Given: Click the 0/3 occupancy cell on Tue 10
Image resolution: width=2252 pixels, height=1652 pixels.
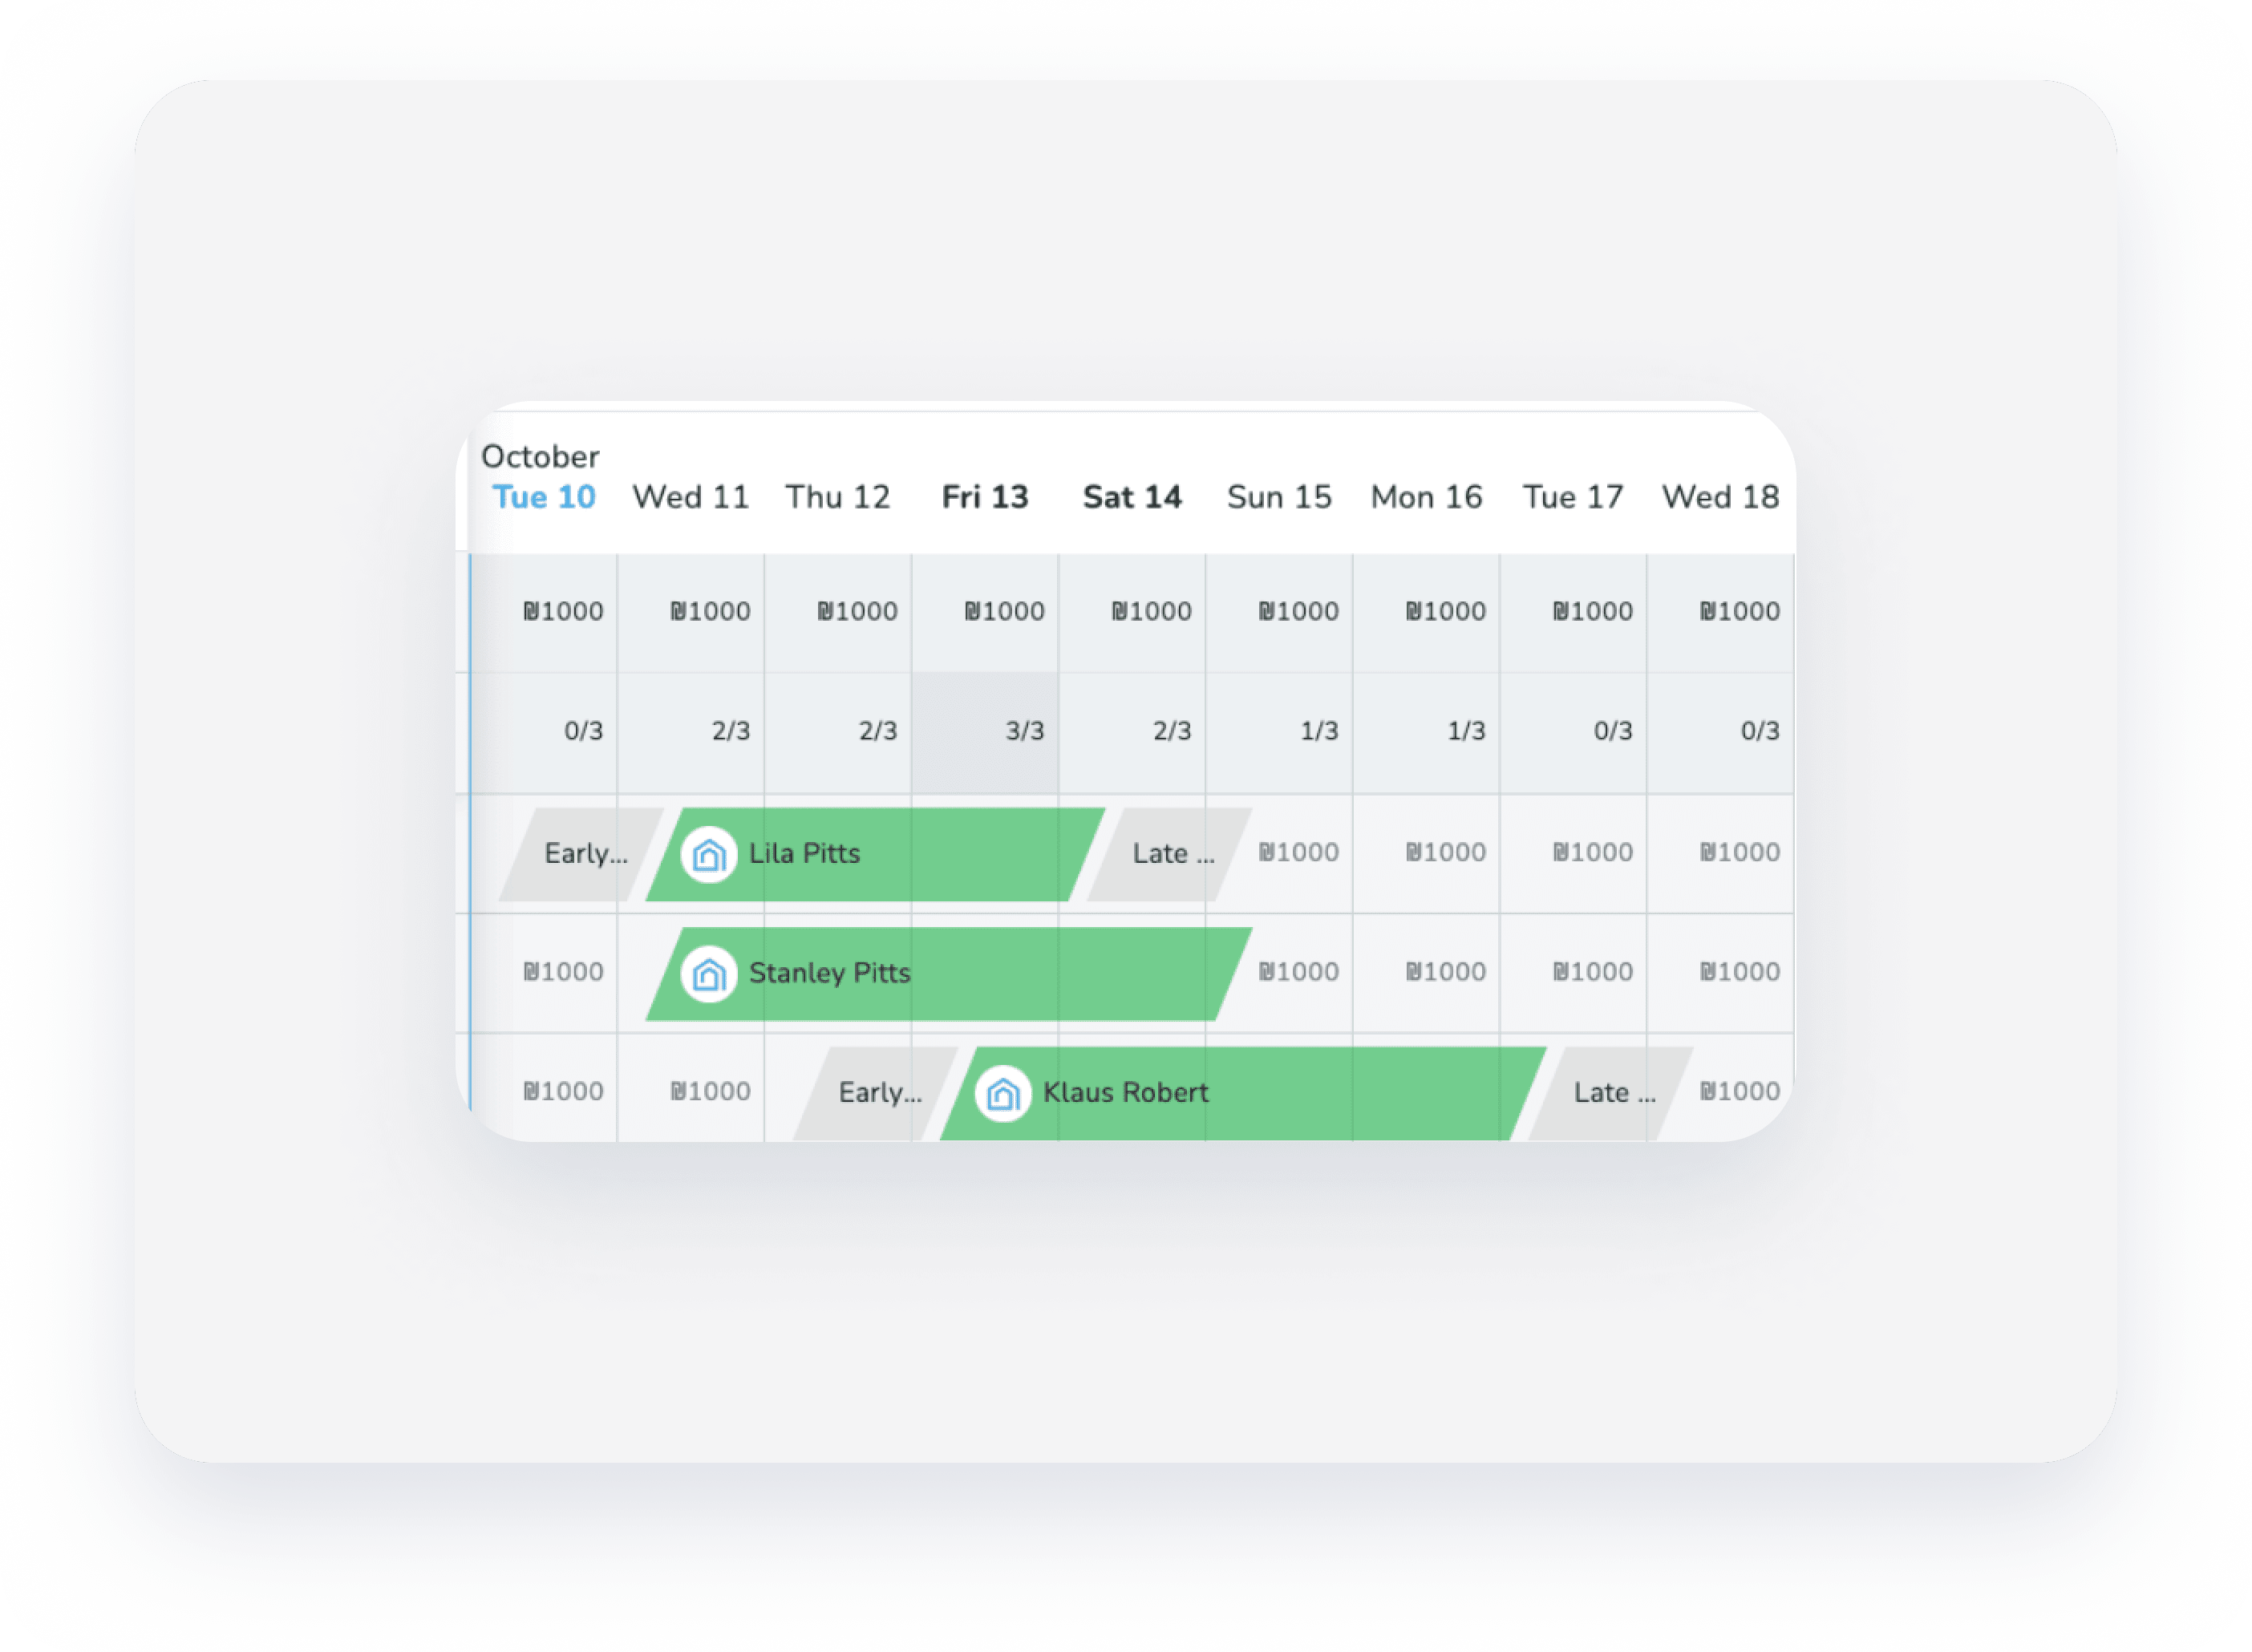Looking at the screenshot, I should [583, 731].
